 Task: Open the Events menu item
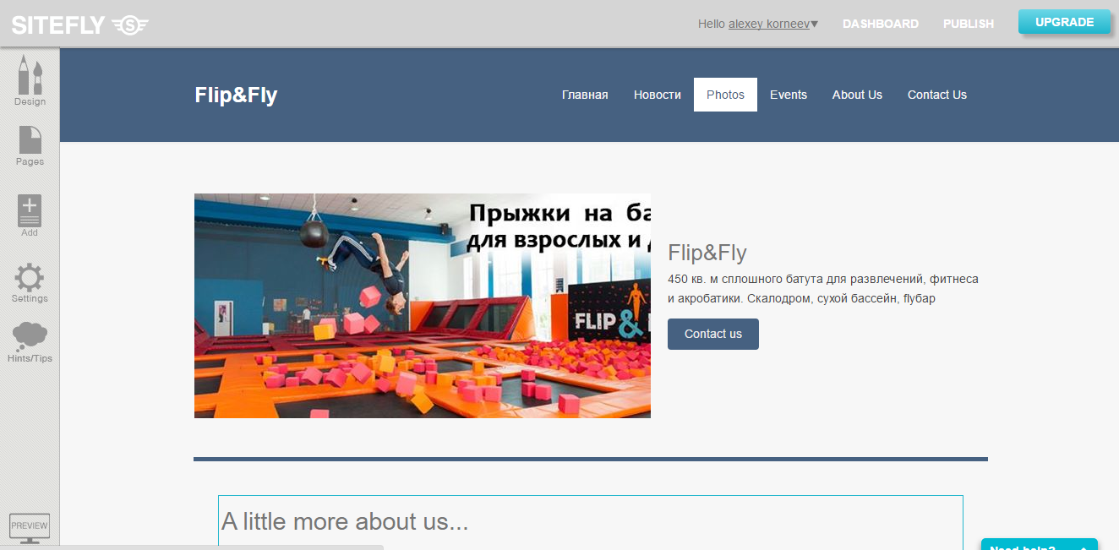click(789, 95)
